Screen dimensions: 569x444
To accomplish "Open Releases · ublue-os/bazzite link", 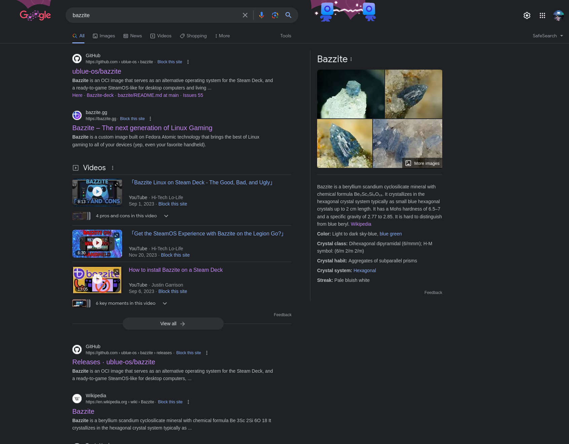I will tap(114, 362).
